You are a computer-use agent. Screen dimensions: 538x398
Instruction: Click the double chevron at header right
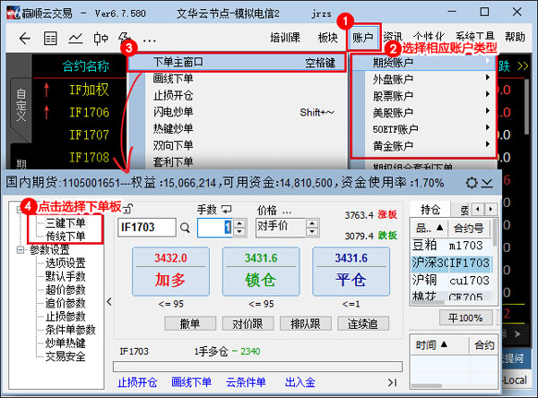pyautogui.click(x=523, y=65)
